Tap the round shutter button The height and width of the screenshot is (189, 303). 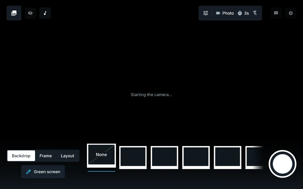pos(283,164)
